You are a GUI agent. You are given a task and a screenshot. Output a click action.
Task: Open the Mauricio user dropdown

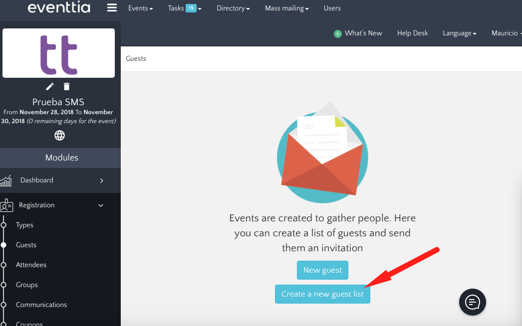coord(506,33)
